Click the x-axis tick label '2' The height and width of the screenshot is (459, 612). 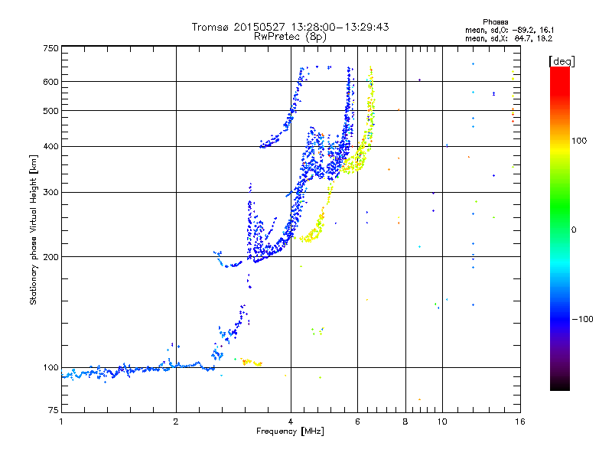click(176, 422)
